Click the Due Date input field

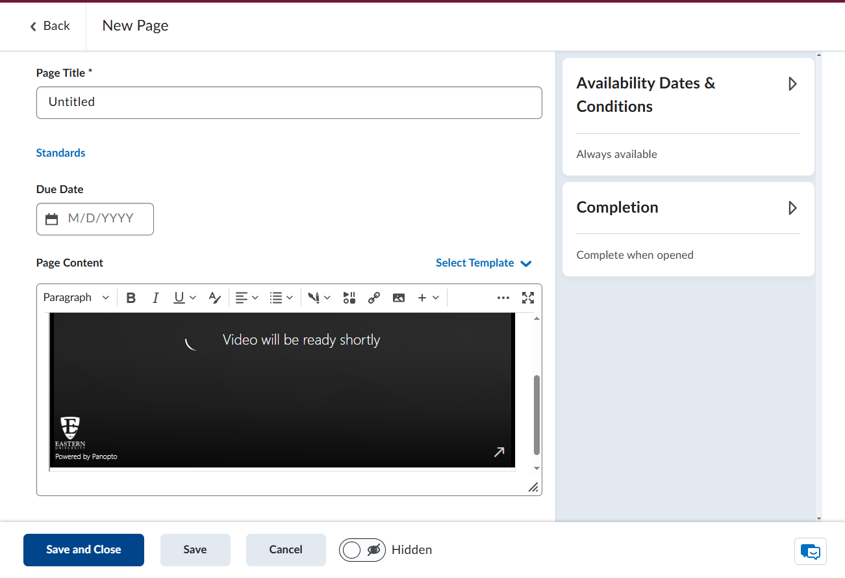pyautogui.click(x=95, y=219)
